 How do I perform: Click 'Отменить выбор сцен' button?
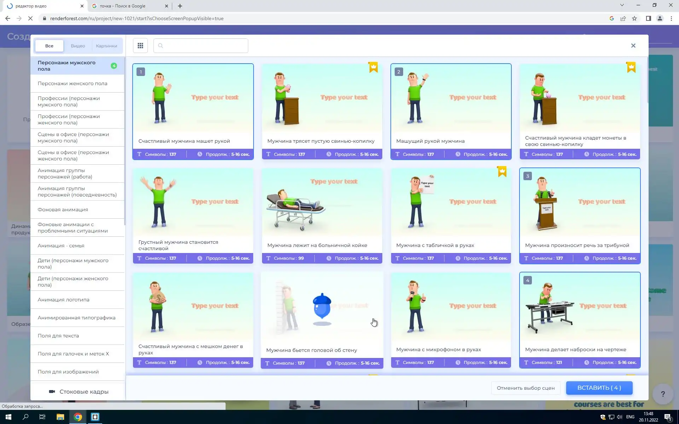(526, 388)
